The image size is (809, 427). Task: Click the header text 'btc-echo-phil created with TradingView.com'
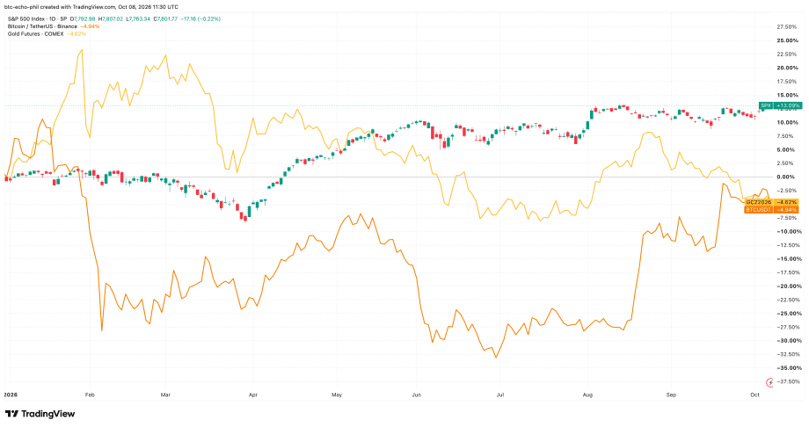pos(59,7)
